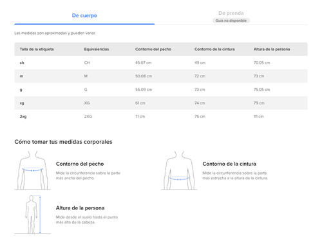The image size is (322, 245).
Task: Click the chest contour torso illustration
Action: pos(33,170)
